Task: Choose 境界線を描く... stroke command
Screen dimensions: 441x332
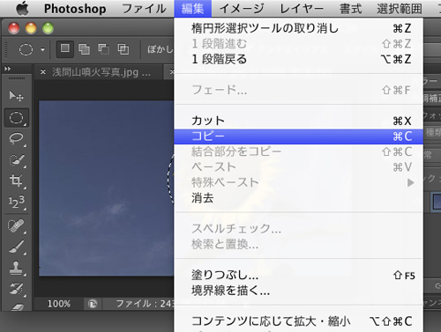Action: point(298,291)
